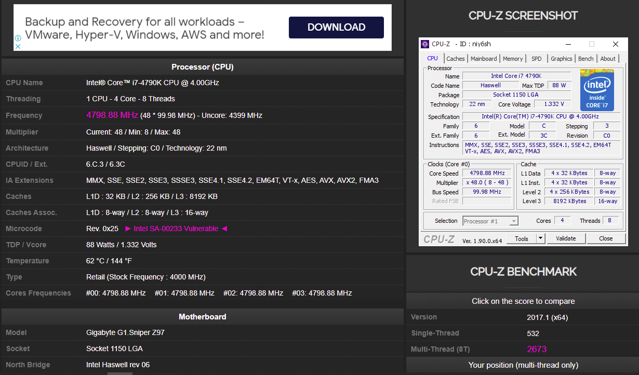
Task: Click the 4798.88 MHz frequency link
Action: click(x=112, y=115)
